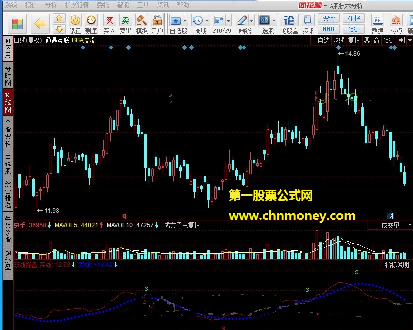
Task: Expand the F10/F9 dropdown arrow
Action: coord(228,21)
